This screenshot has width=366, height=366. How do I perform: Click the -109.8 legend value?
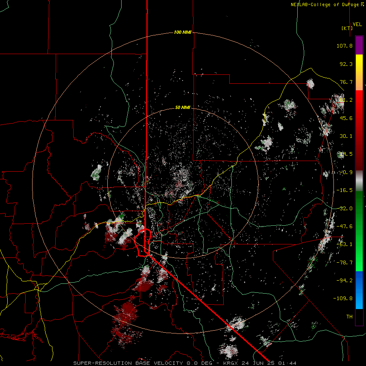343,298
